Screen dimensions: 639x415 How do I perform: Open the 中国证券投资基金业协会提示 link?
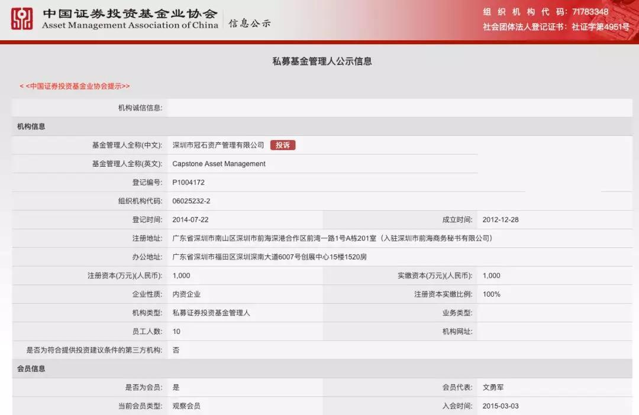coord(75,86)
